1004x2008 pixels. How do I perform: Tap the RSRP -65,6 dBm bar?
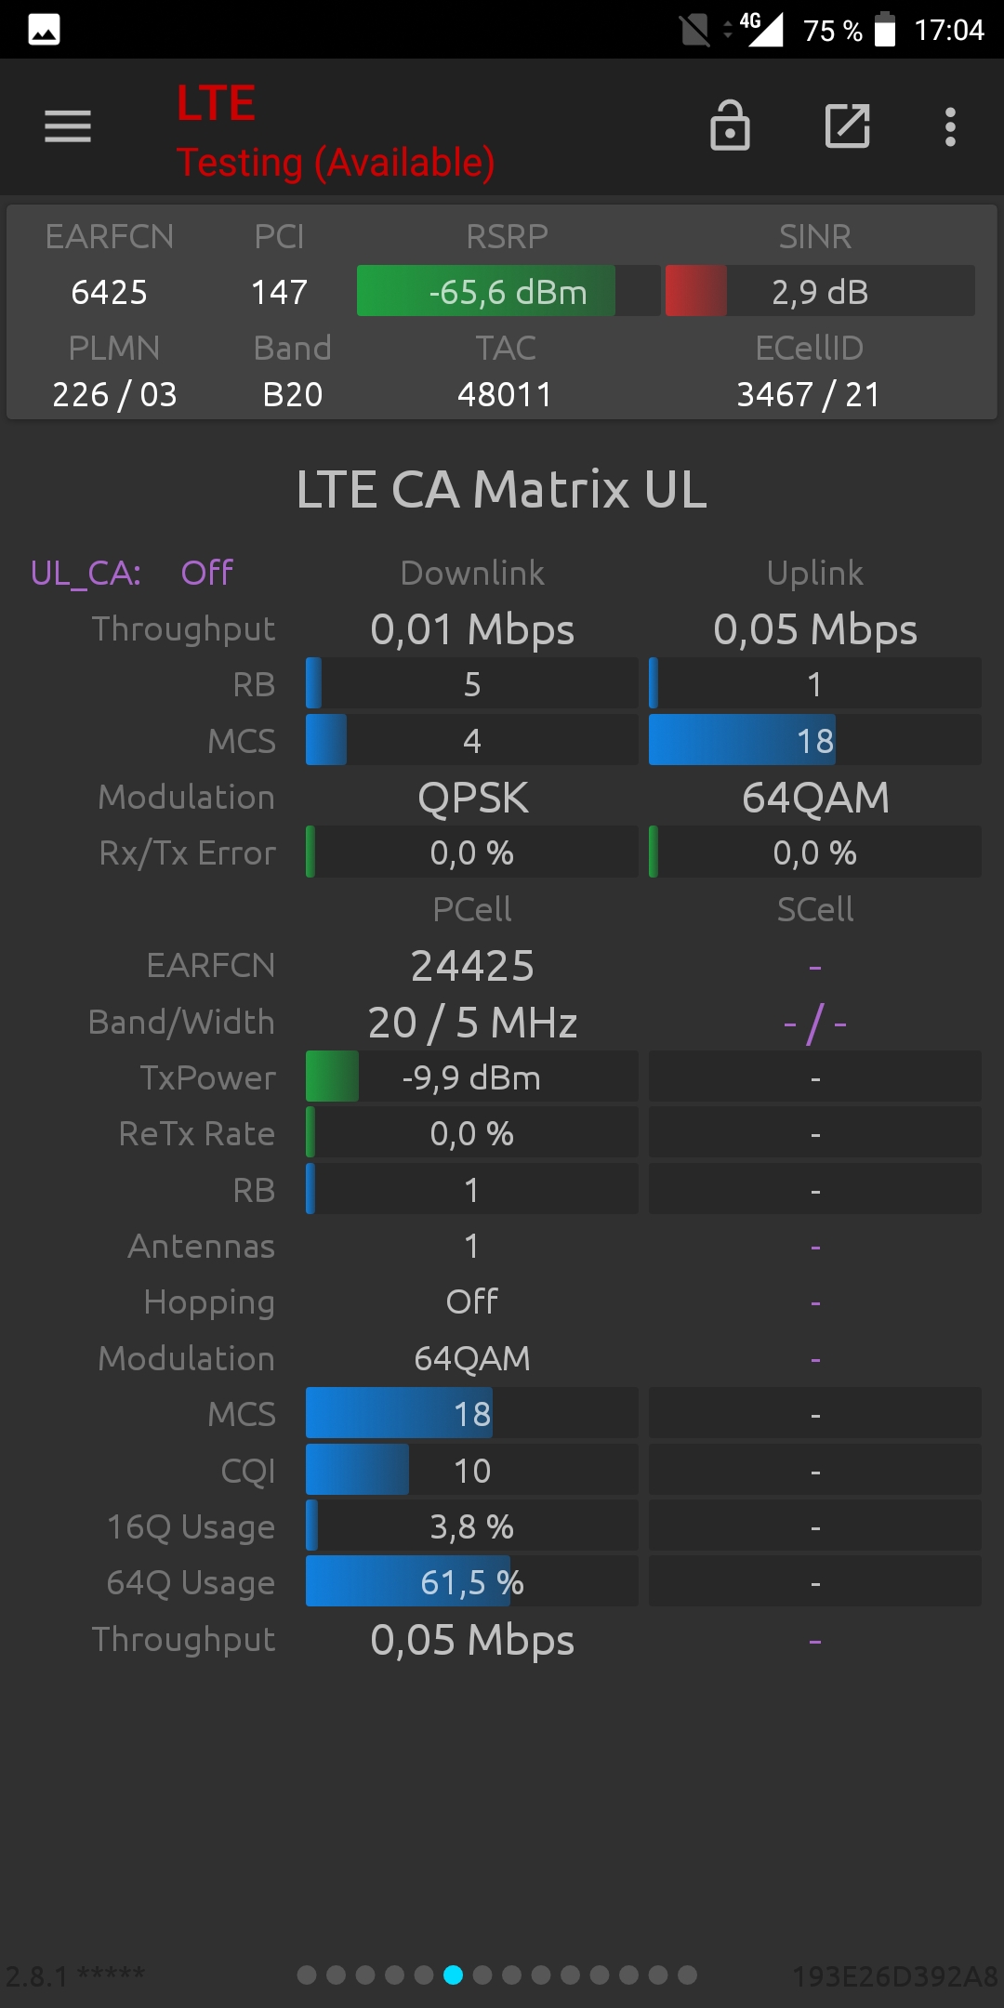click(x=509, y=291)
